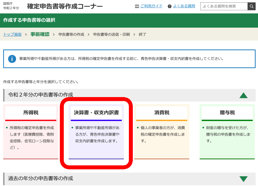The image size is (258, 186).
Task: Click the 申告書等の作成 breadcrumb step
Action: point(71,34)
